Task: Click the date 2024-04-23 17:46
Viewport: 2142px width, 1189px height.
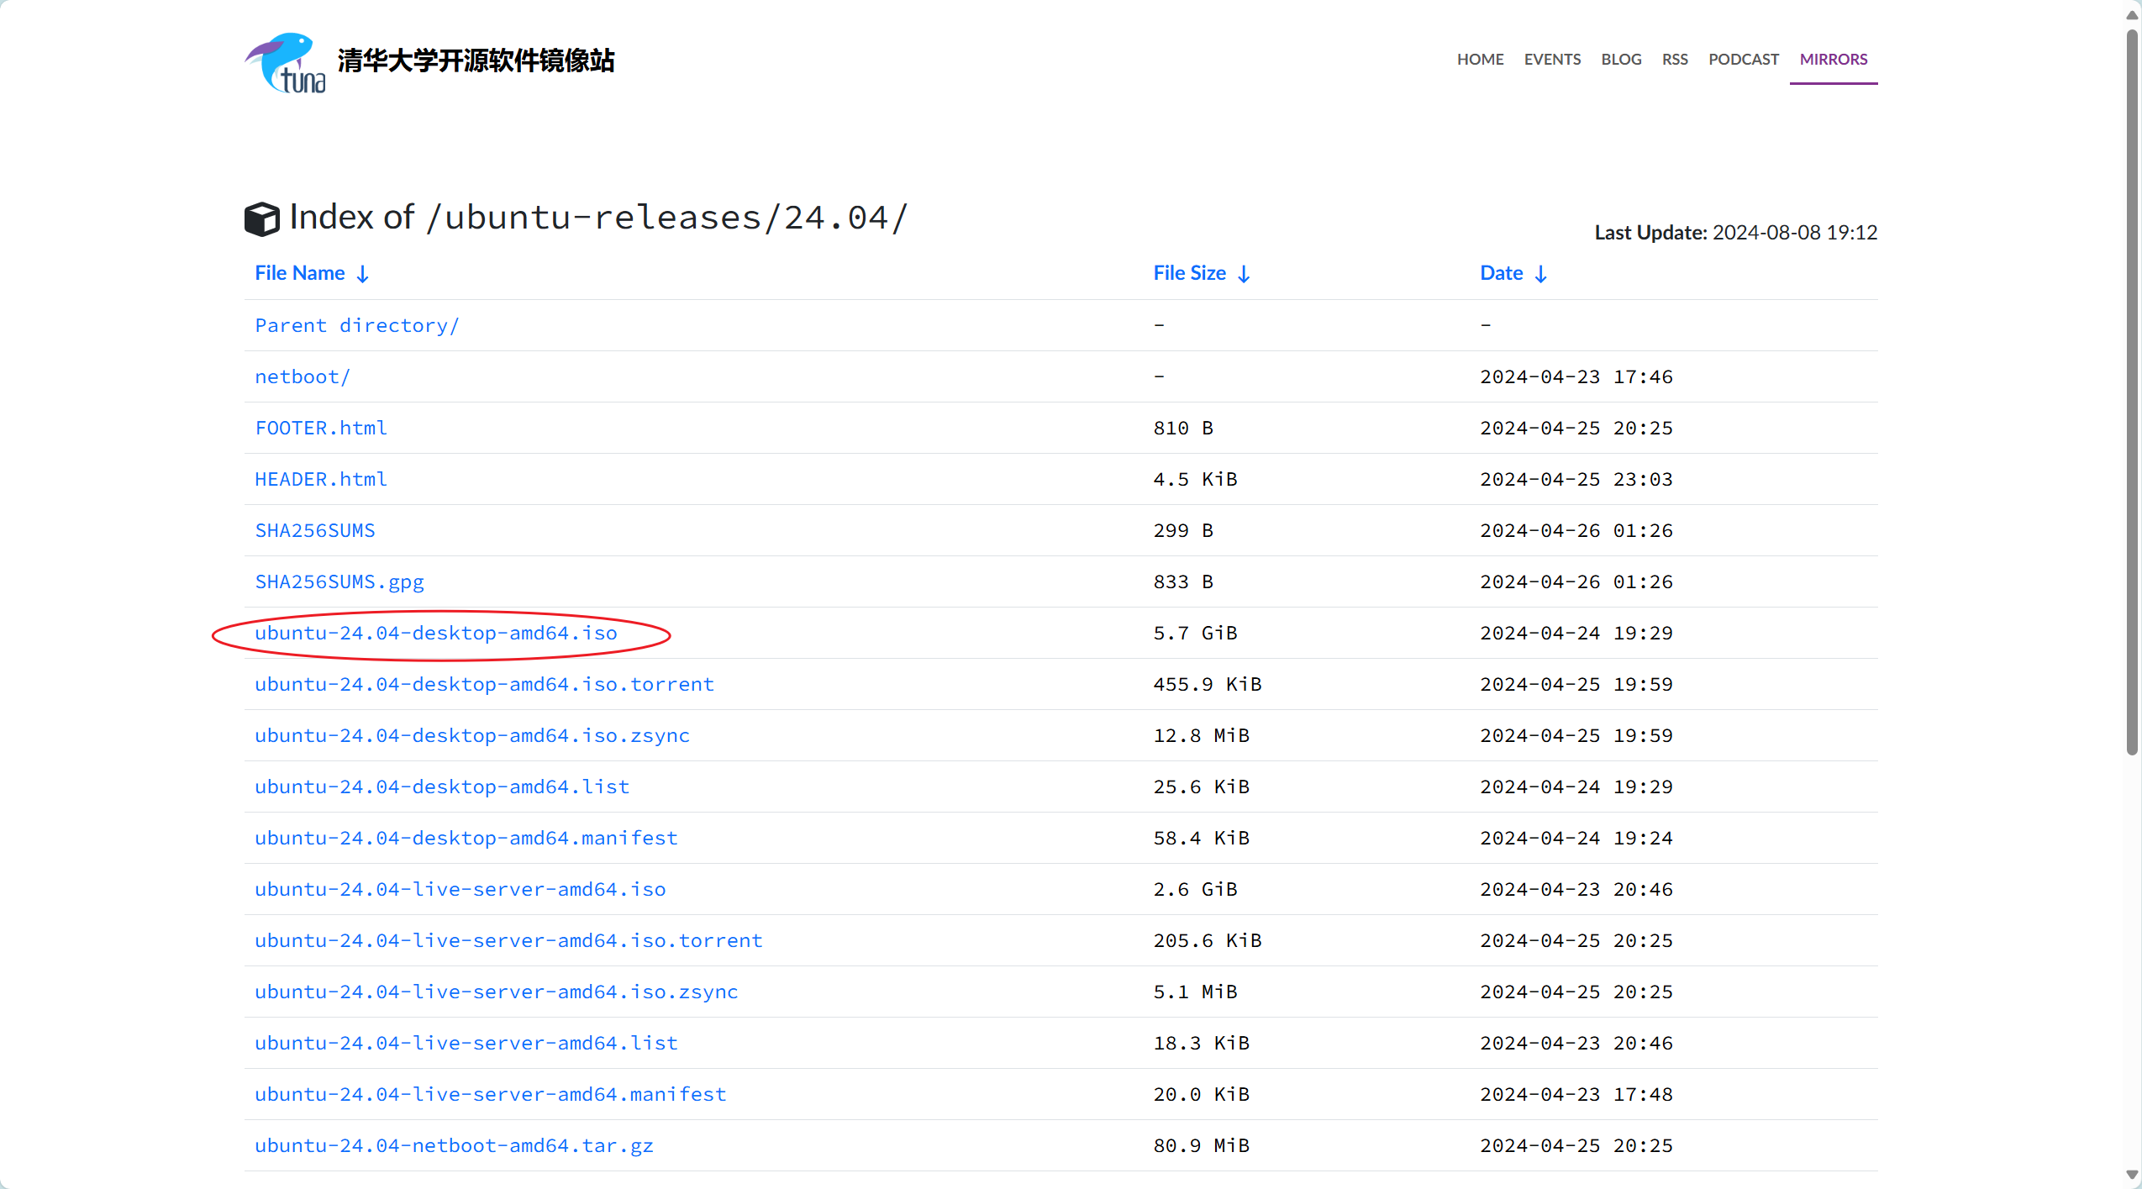Action: (1576, 376)
